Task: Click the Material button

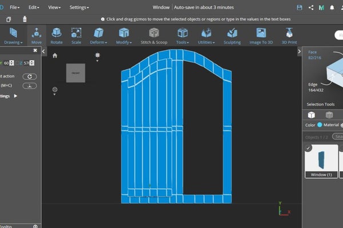Action: tap(330, 125)
